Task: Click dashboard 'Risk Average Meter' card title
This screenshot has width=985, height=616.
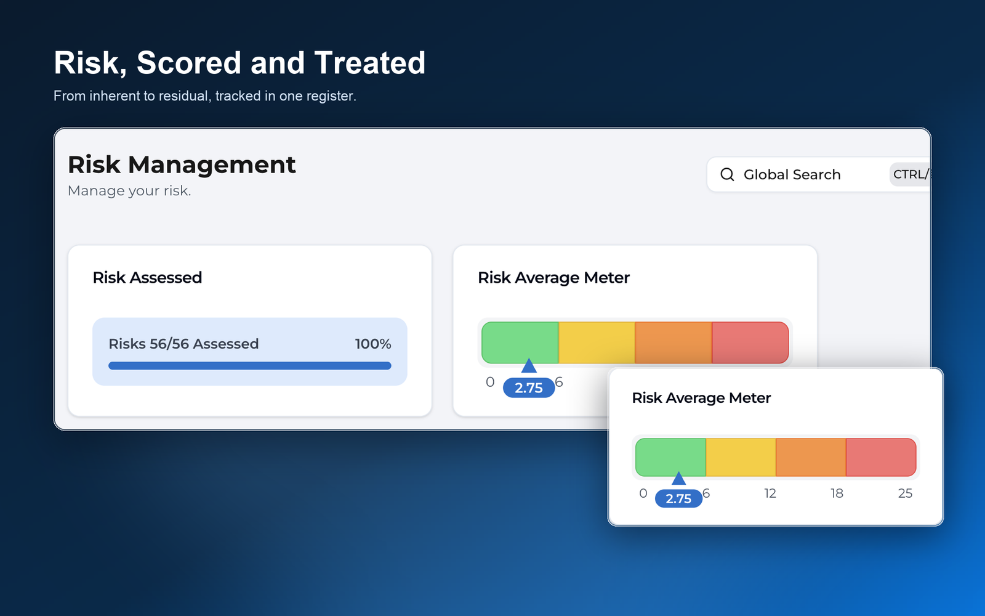Action: pos(553,278)
